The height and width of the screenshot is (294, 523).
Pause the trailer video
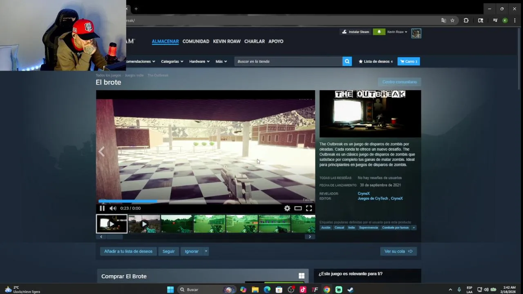point(102,208)
